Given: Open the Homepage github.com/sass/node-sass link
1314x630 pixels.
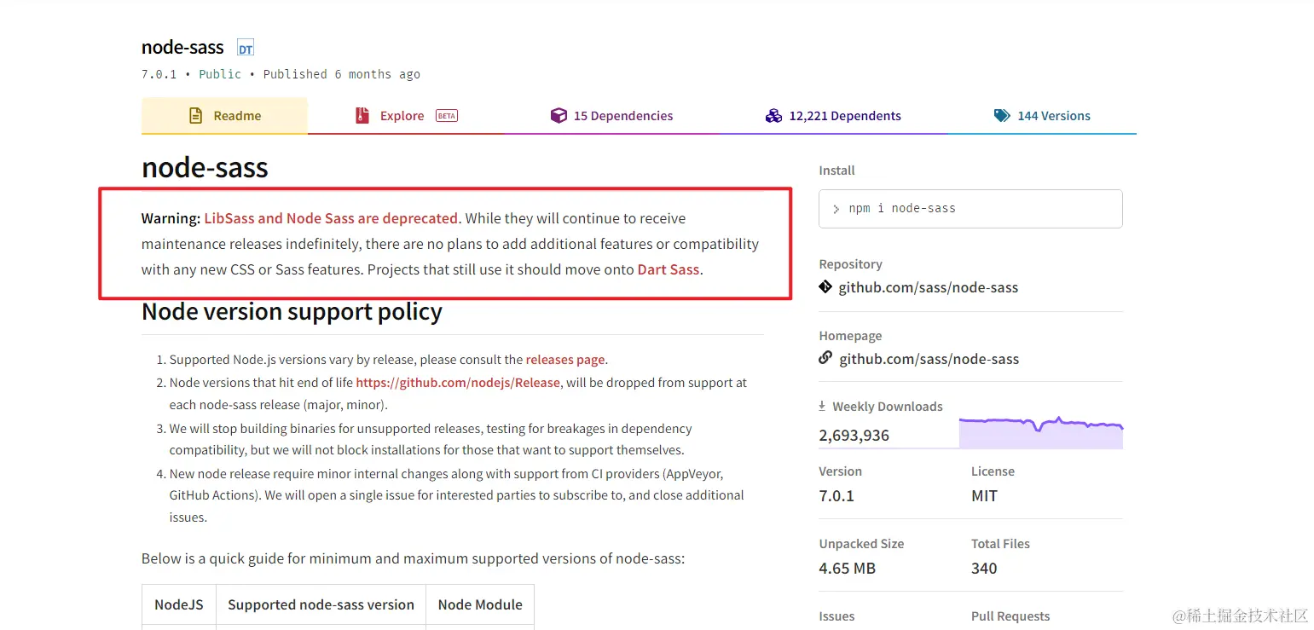Looking at the screenshot, I should tap(929, 360).
